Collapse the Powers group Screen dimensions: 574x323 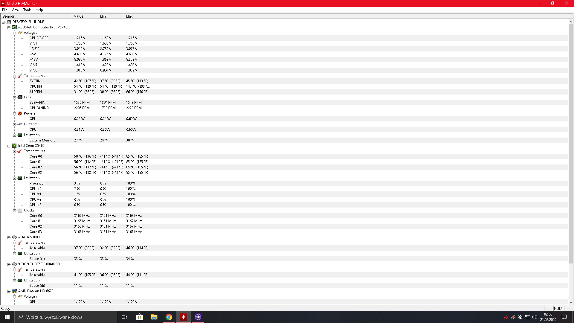pyautogui.click(x=15, y=114)
